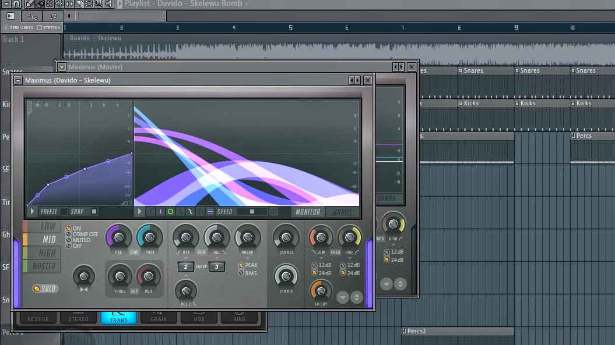
Task: Adjust the SPEED slider
Action: point(252,211)
